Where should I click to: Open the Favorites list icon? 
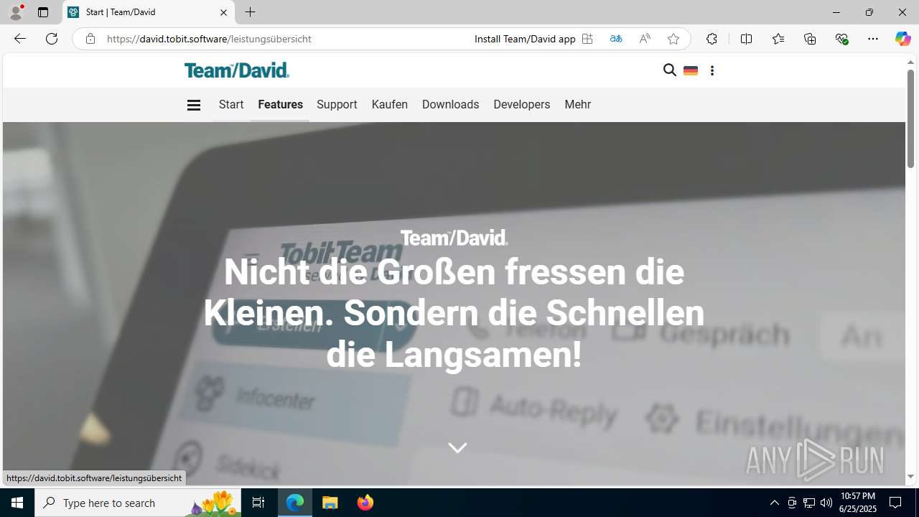778,39
